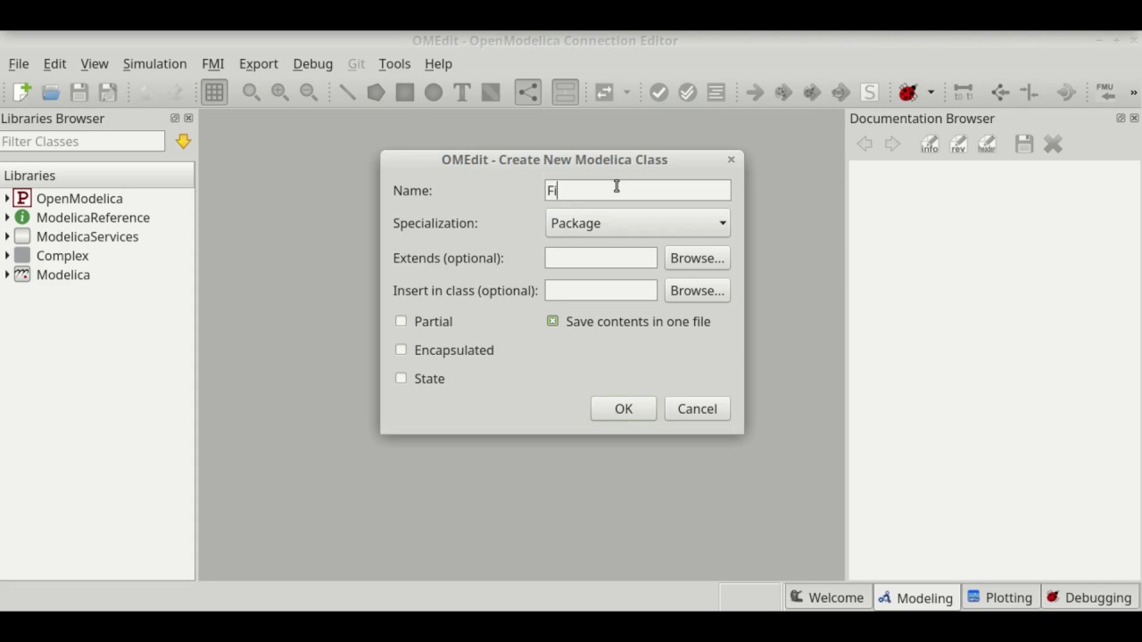Click the Zoom Out magnifier icon

pos(309,92)
